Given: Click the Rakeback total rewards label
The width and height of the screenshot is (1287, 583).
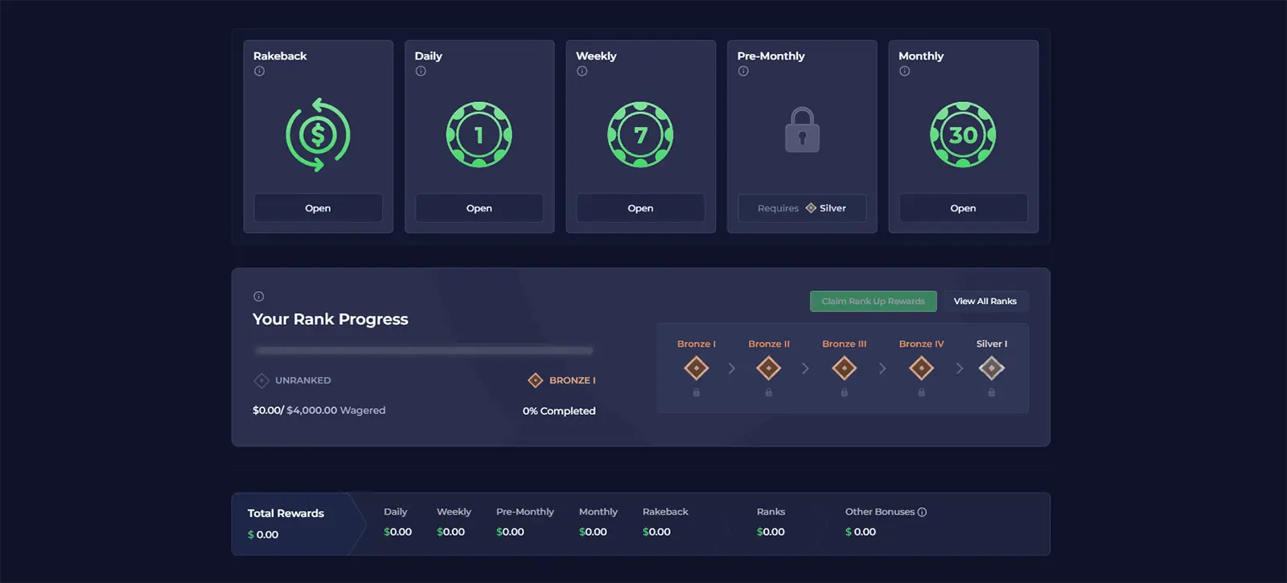Looking at the screenshot, I should point(665,511).
